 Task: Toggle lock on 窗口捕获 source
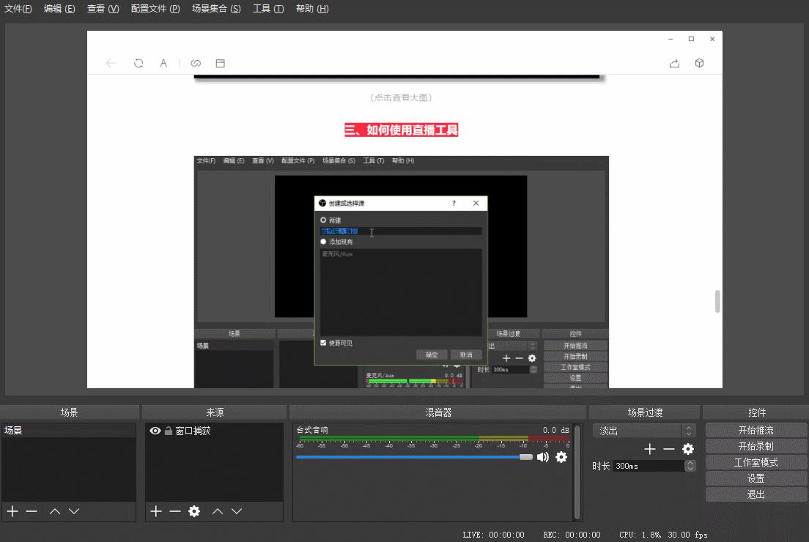(x=169, y=431)
